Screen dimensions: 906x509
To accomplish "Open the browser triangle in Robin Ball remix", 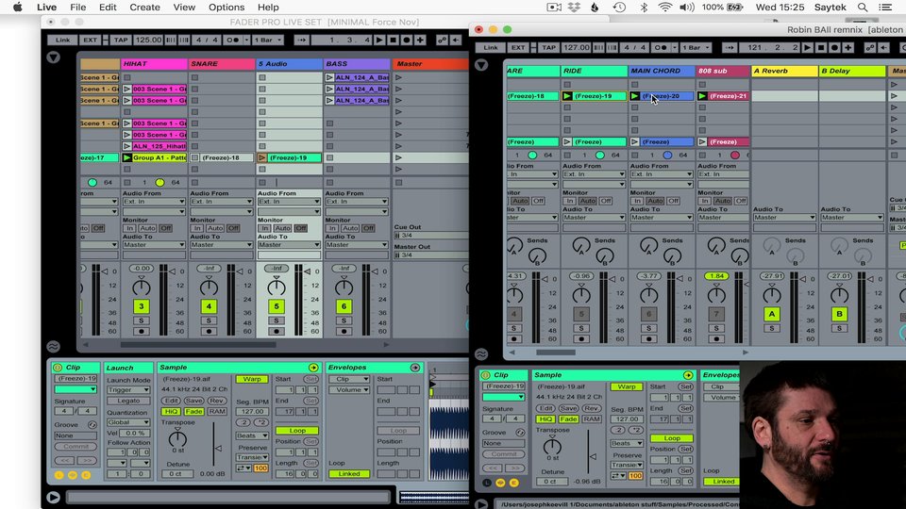I will 480,65.
